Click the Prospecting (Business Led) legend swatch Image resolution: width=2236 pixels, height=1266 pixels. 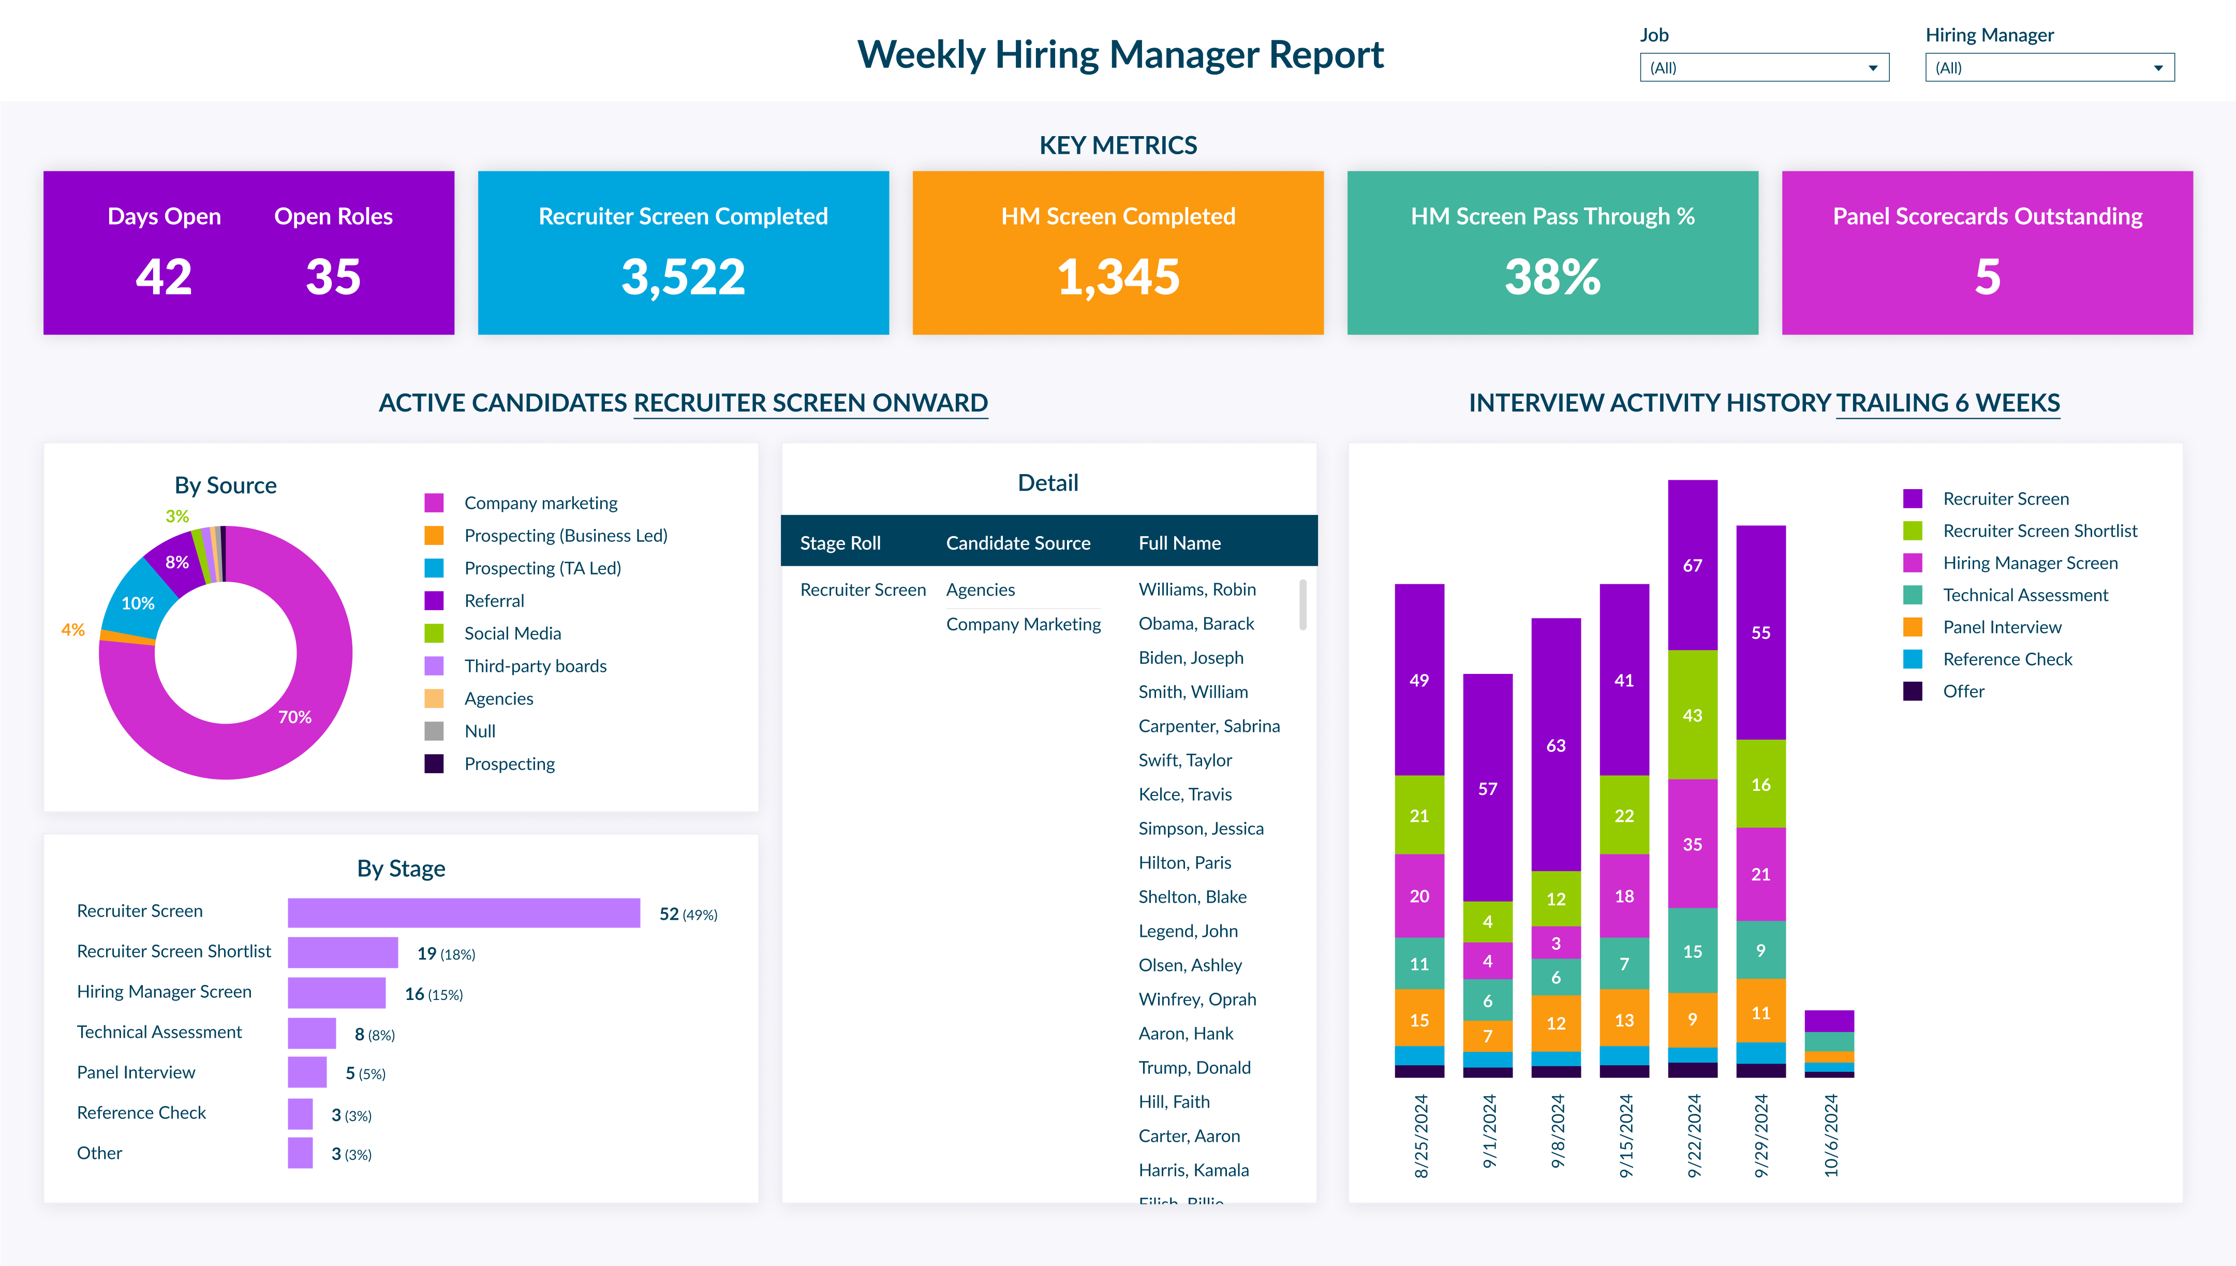[434, 536]
